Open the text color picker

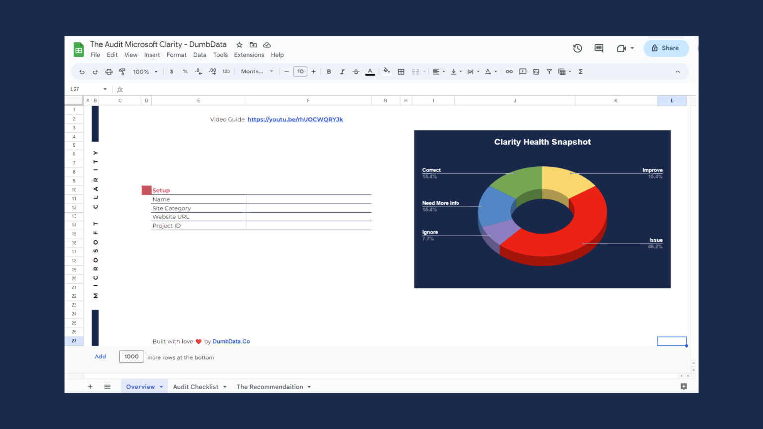click(x=370, y=72)
